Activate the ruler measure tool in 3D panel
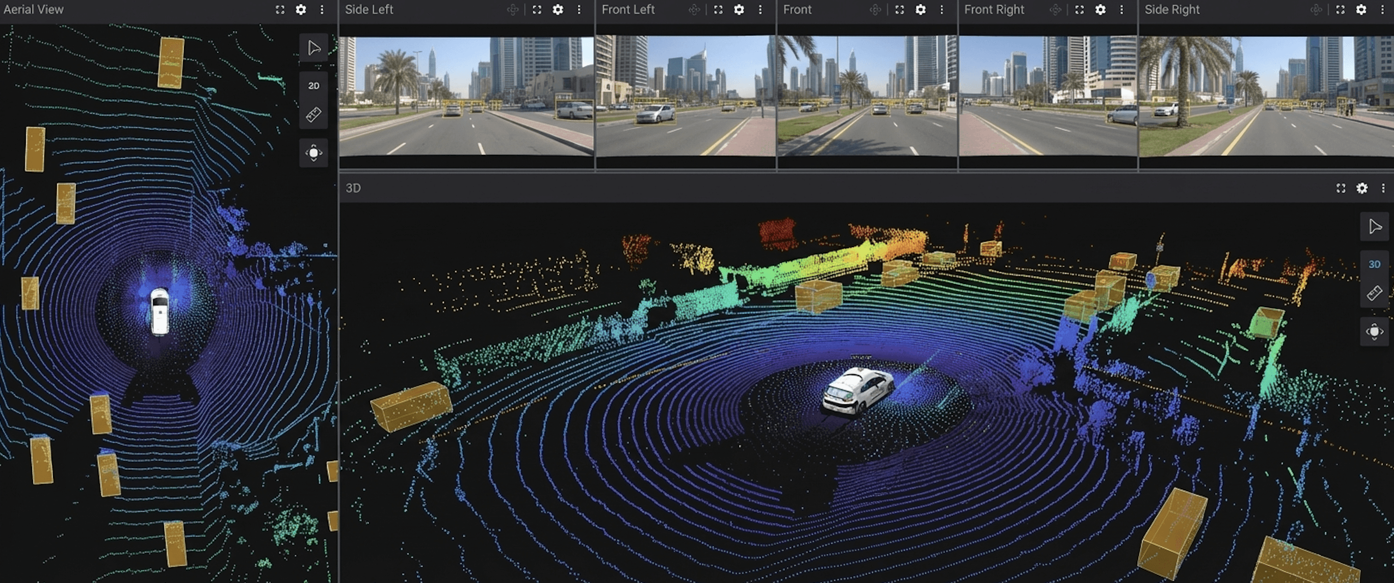This screenshot has height=583, width=1394. click(1374, 294)
